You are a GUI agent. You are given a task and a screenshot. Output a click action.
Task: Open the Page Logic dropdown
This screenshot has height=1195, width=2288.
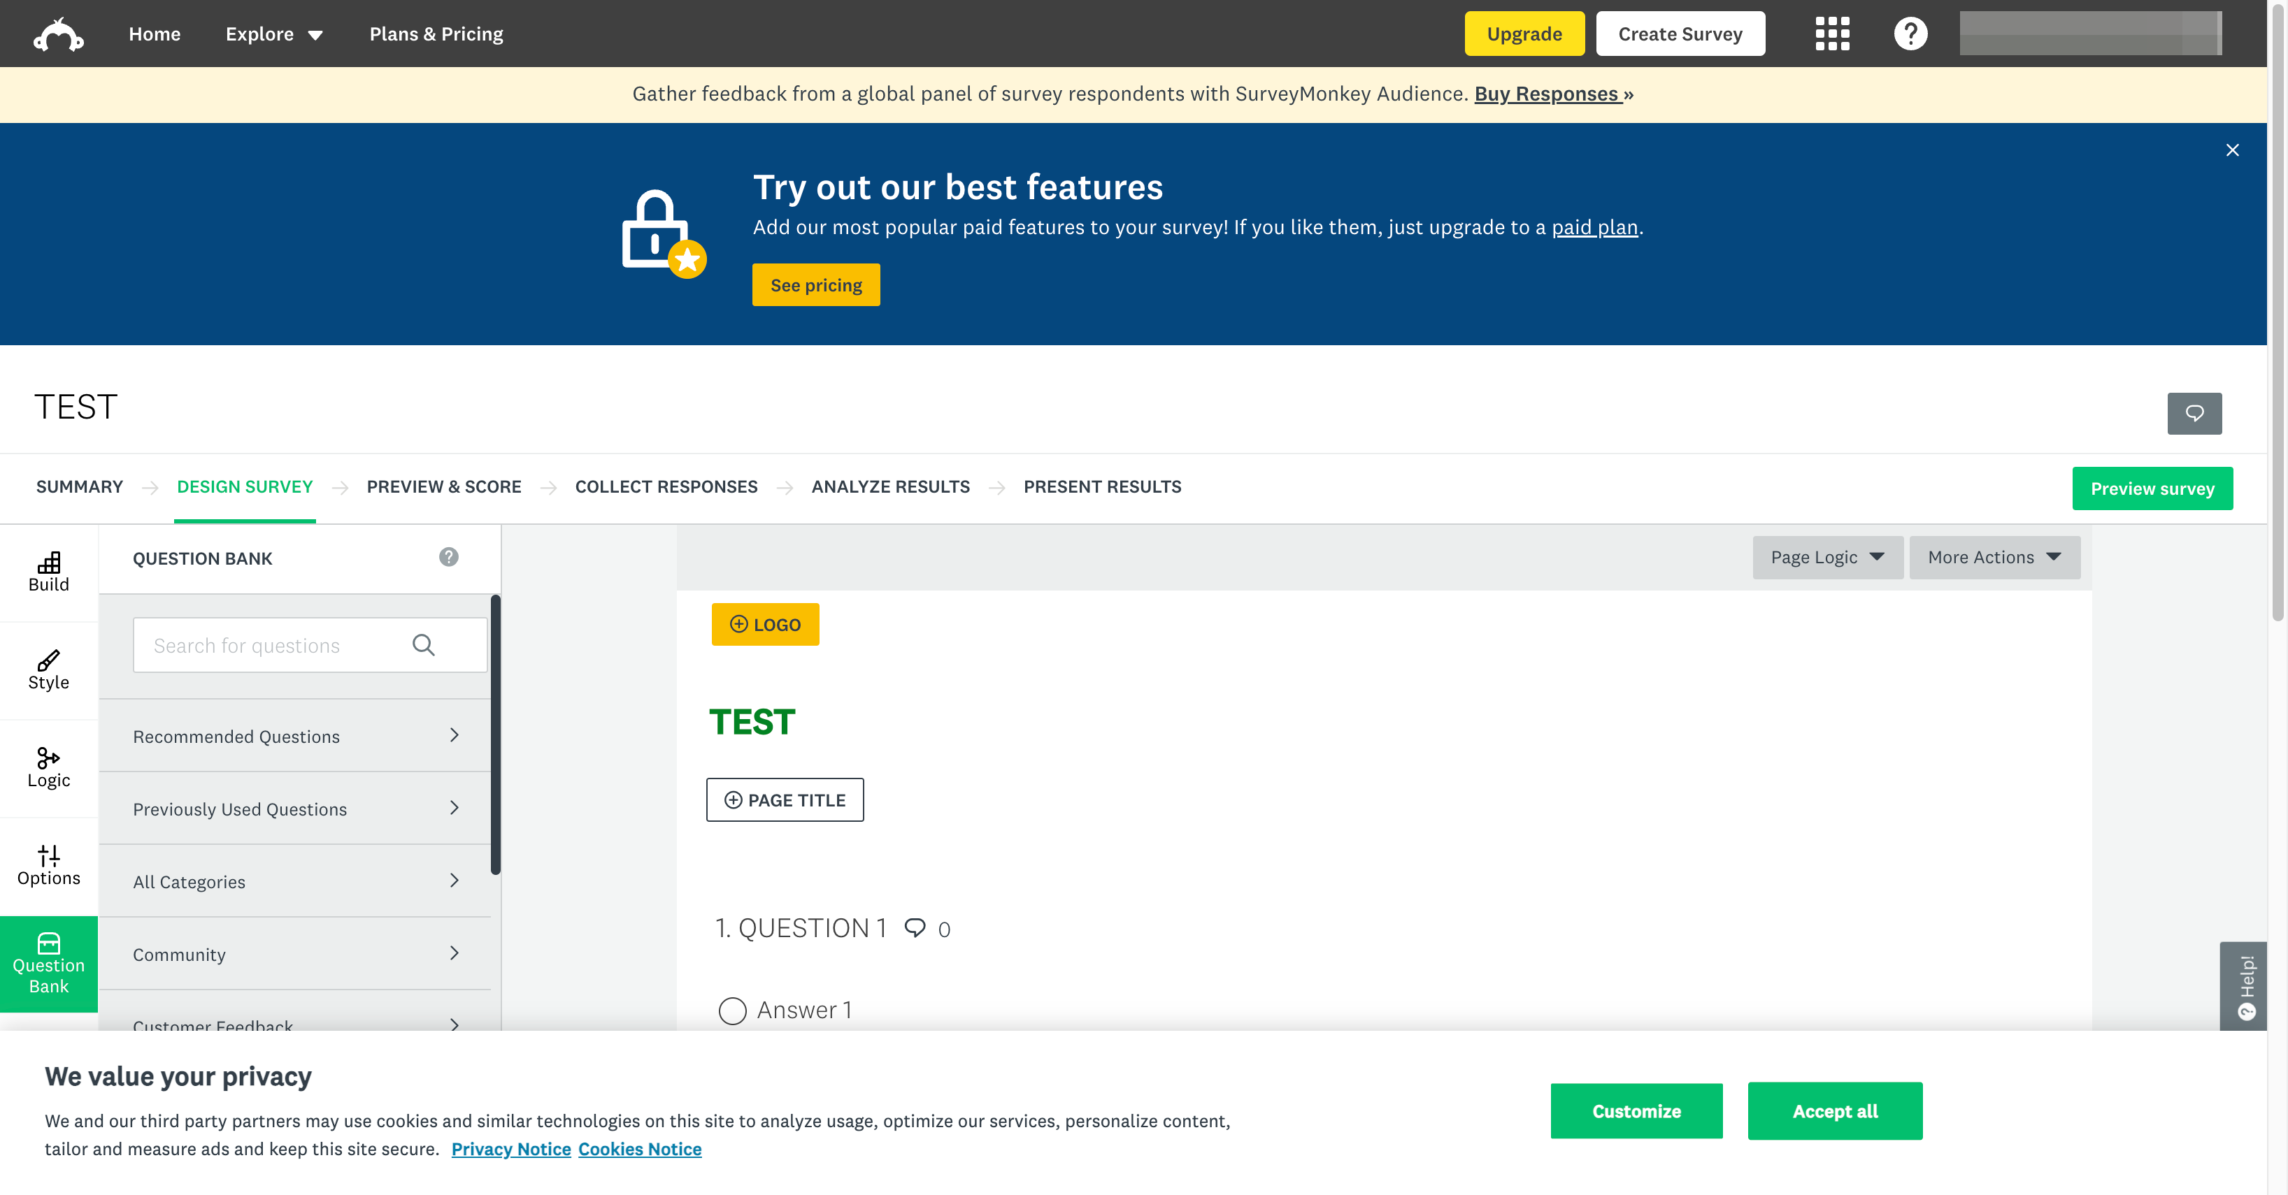tap(1827, 558)
